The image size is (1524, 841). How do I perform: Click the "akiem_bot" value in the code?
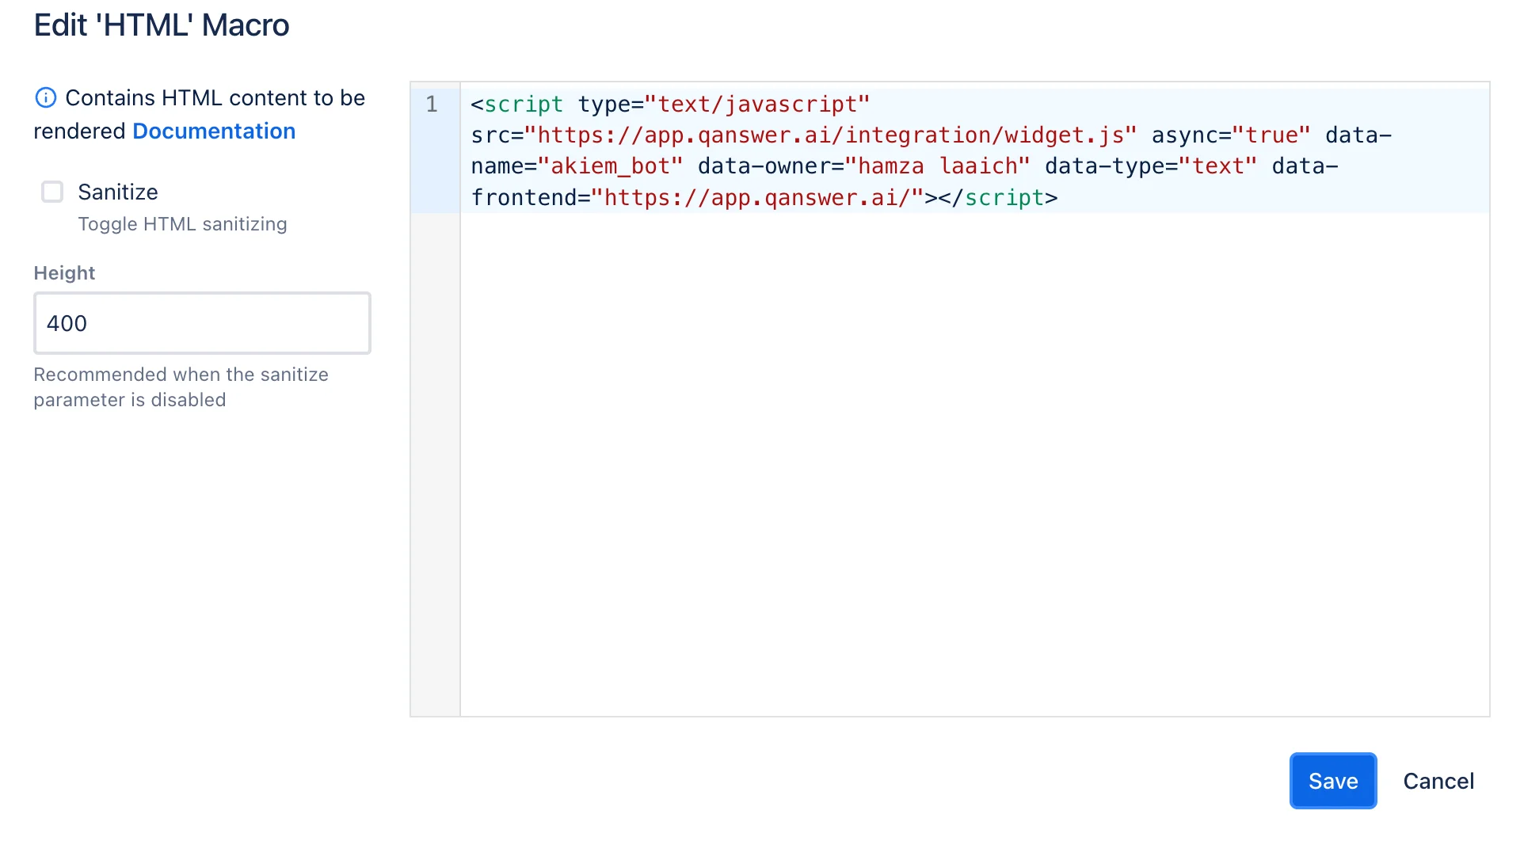[611, 166]
